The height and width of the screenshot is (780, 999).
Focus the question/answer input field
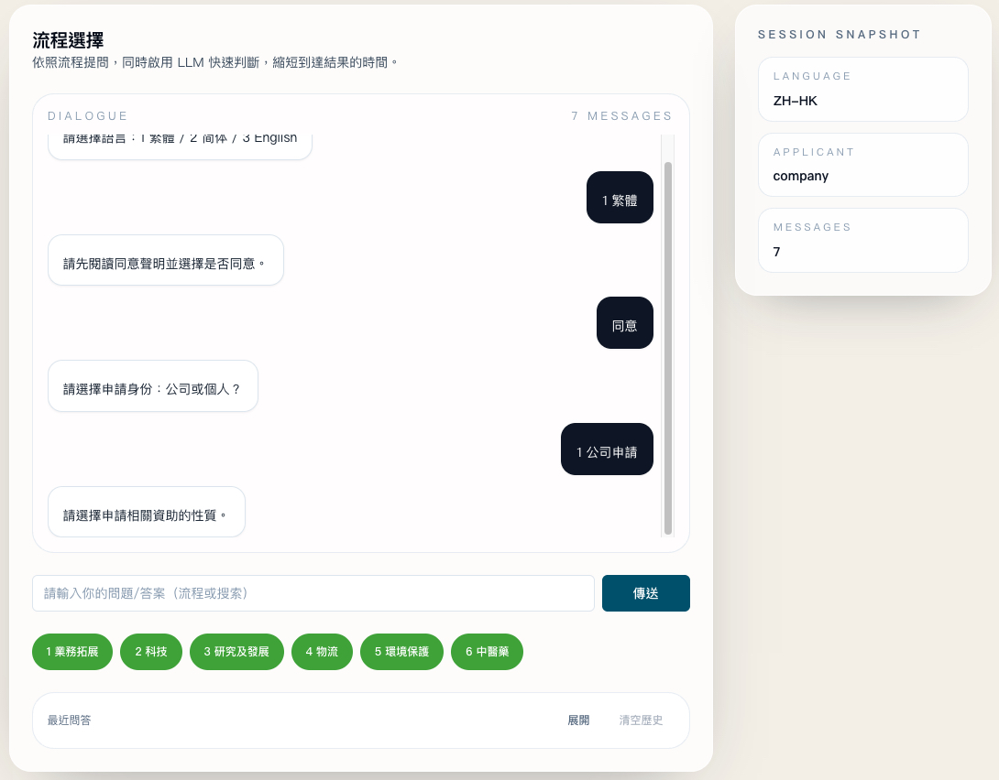pyautogui.click(x=313, y=593)
